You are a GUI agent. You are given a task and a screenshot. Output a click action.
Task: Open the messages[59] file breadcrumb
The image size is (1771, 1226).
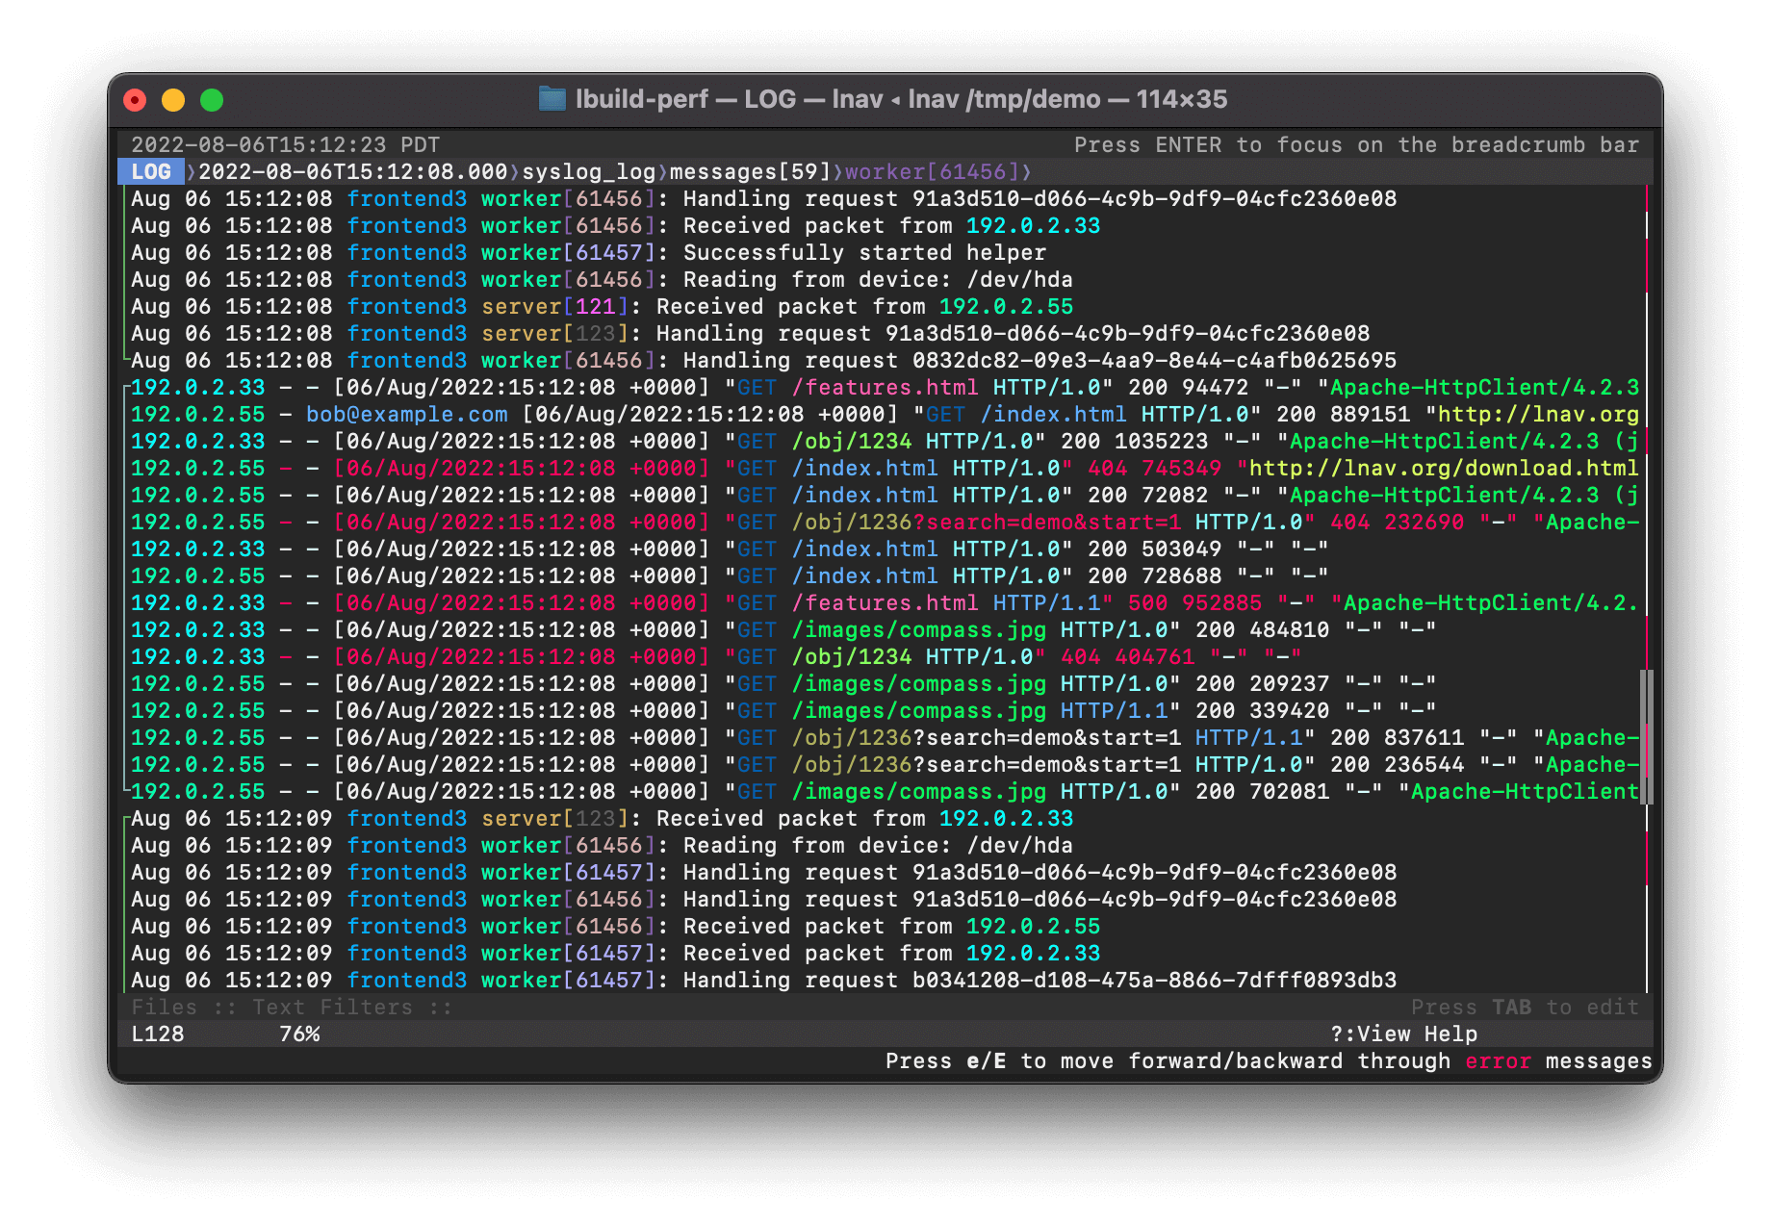pyautogui.click(x=750, y=172)
